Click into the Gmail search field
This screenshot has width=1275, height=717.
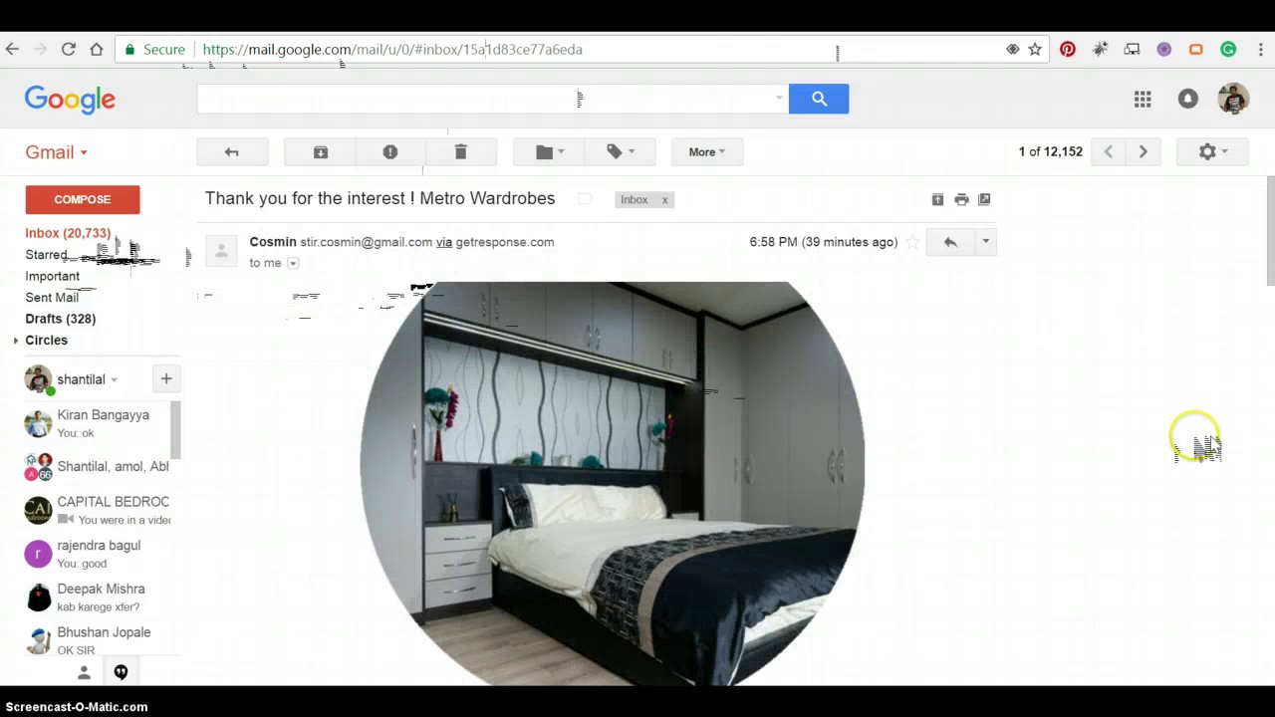pos(483,99)
